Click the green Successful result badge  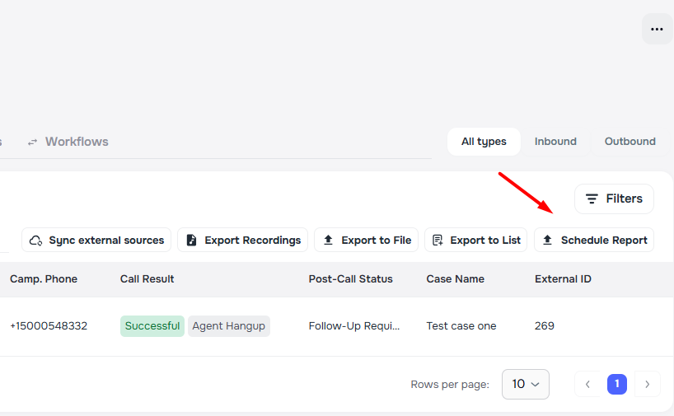152,326
